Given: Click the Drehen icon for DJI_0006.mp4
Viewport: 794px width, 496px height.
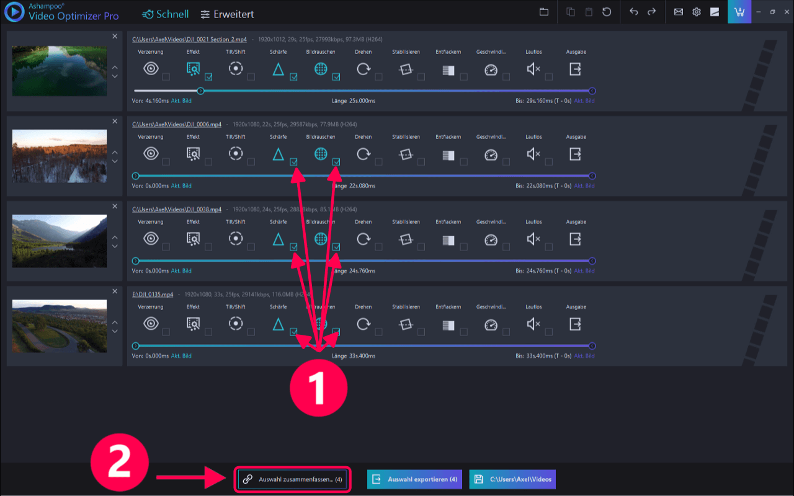Looking at the screenshot, I should [x=364, y=154].
